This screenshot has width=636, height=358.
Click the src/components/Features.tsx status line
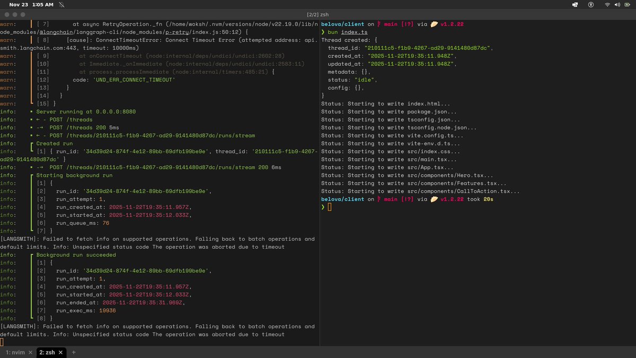(x=413, y=184)
